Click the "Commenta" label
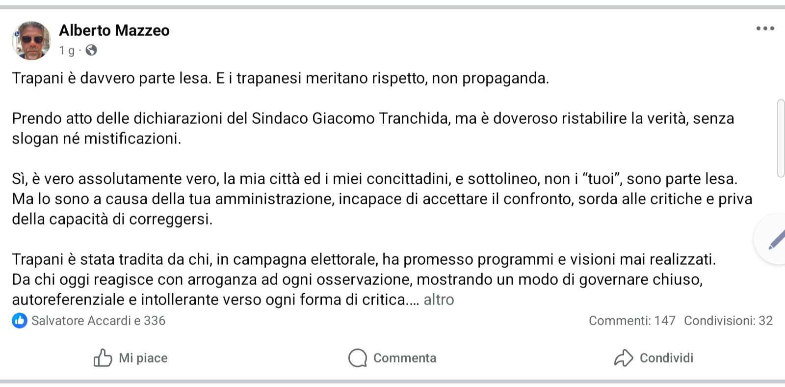 point(405,358)
